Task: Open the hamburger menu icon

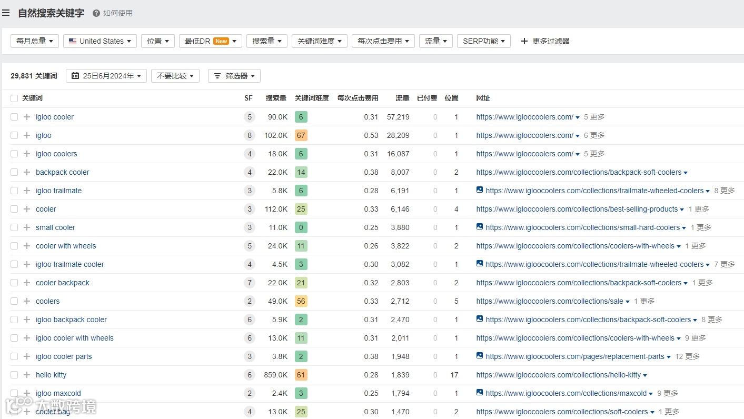Action: [x=6, y=13]
